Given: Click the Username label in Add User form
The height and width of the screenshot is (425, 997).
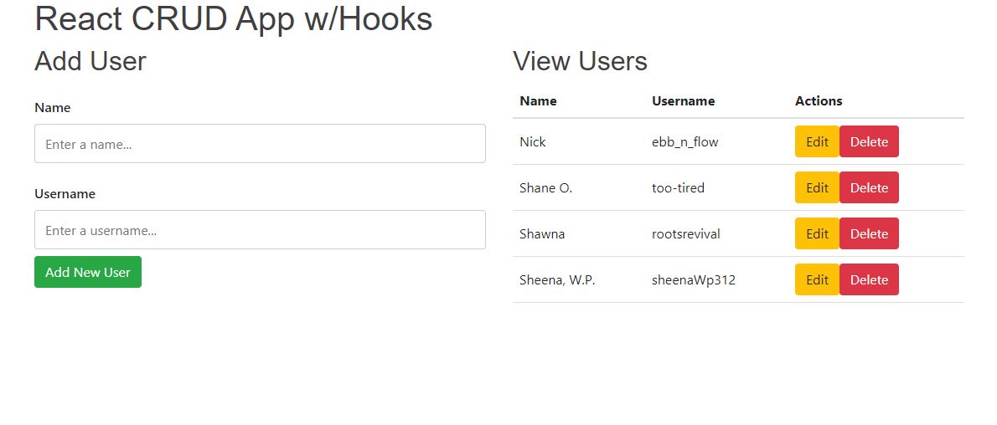Looking at the screenshot, I should pos(65,194).
